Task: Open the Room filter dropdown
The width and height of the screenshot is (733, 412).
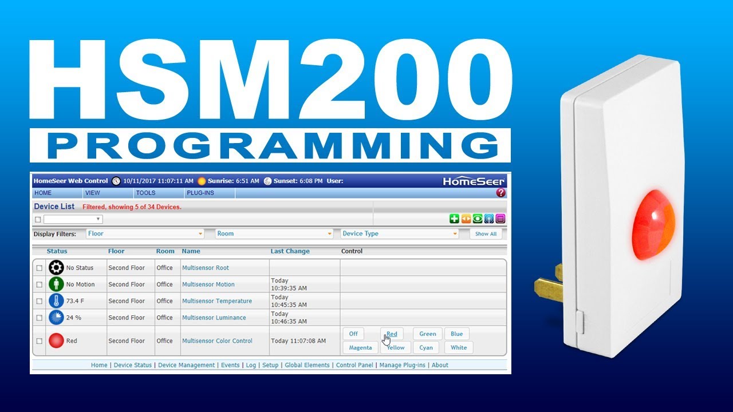Action: [274, 233]
